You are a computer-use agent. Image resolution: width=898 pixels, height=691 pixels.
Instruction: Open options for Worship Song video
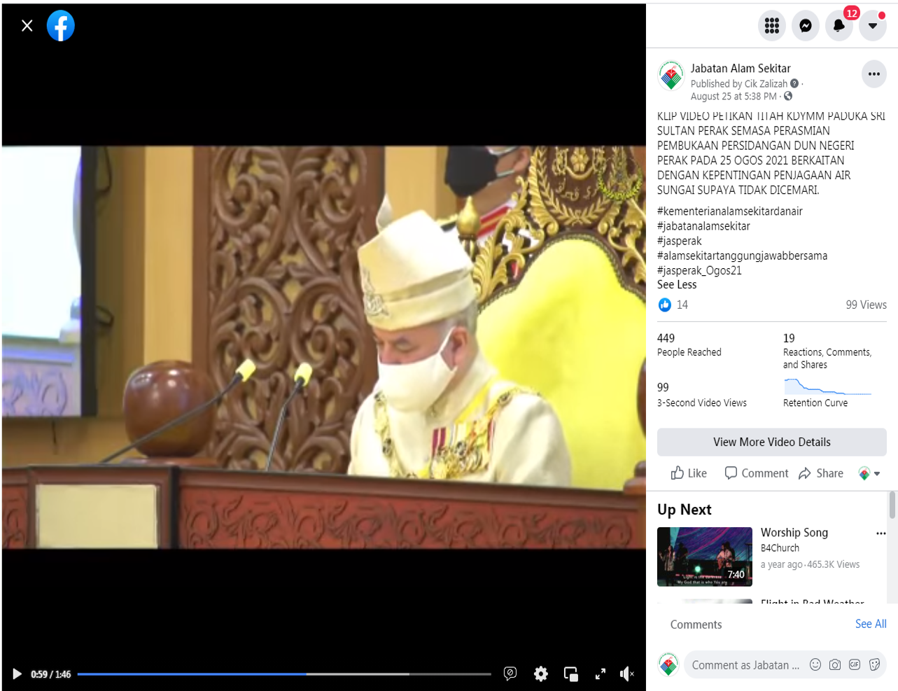click(x=881, y=533)
